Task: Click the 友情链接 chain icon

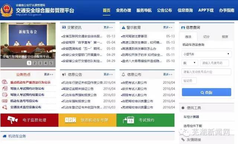Action: [x=183, y=140]
